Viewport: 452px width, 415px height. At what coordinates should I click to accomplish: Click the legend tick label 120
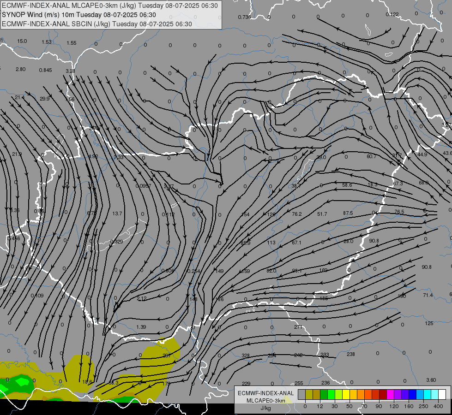click(x=394, y=406)
